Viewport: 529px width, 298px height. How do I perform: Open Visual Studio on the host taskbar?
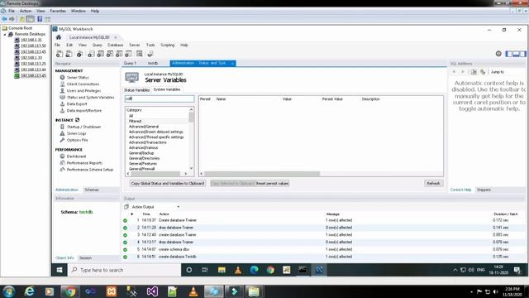coord(152,291)
